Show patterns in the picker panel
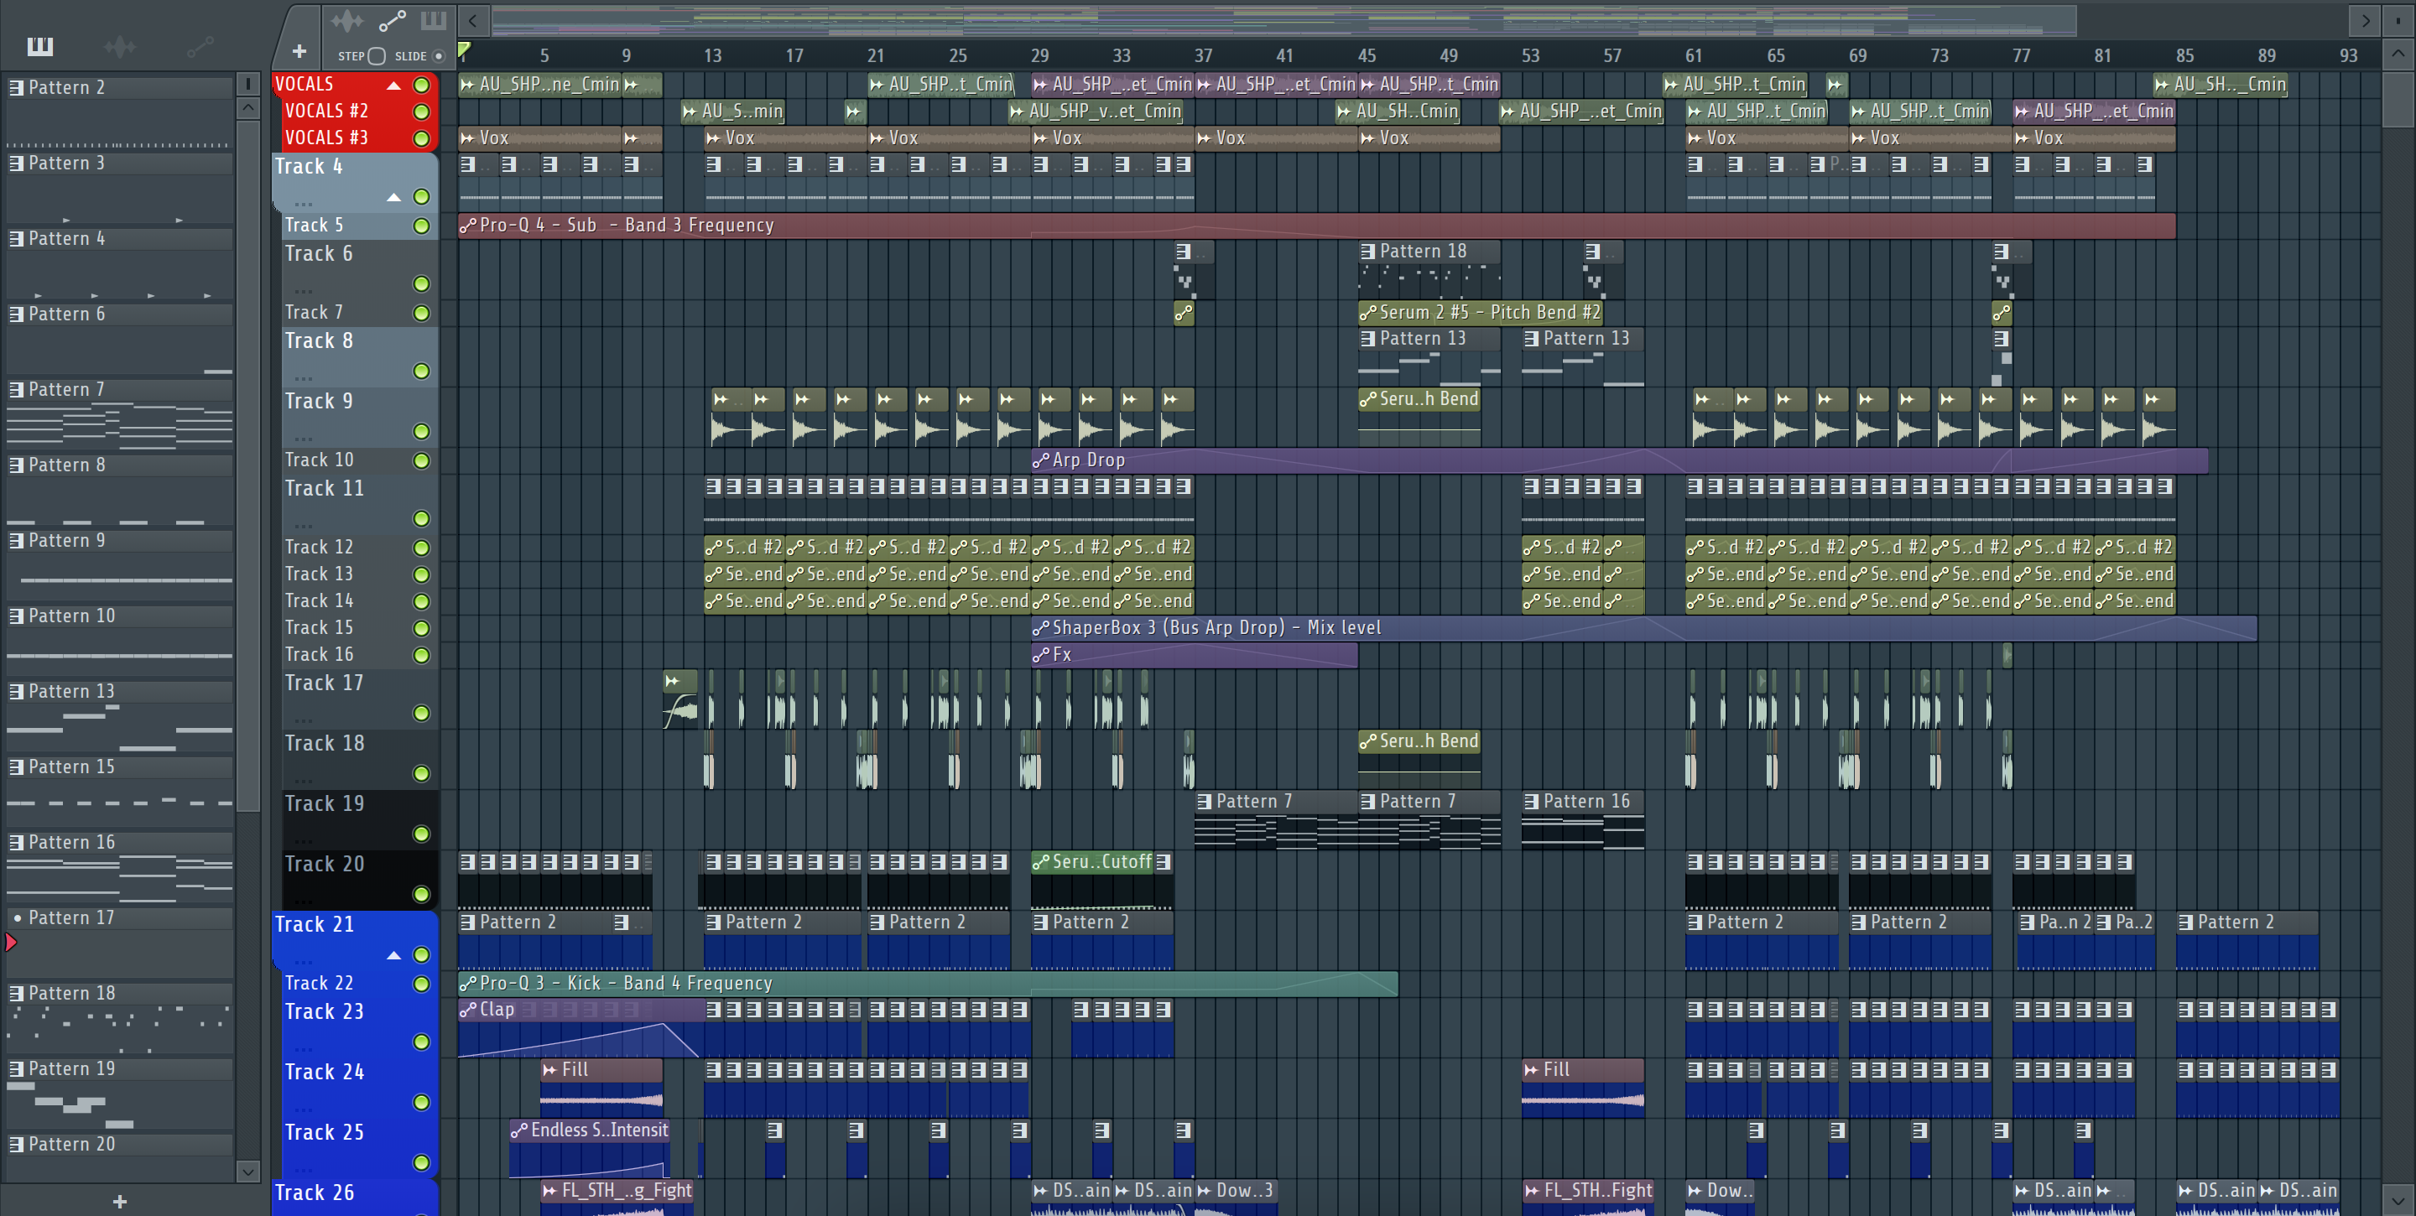 (40, 45)
